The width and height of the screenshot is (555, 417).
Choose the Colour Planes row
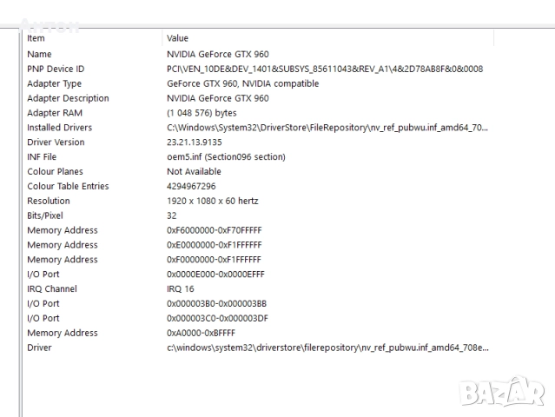56,172
